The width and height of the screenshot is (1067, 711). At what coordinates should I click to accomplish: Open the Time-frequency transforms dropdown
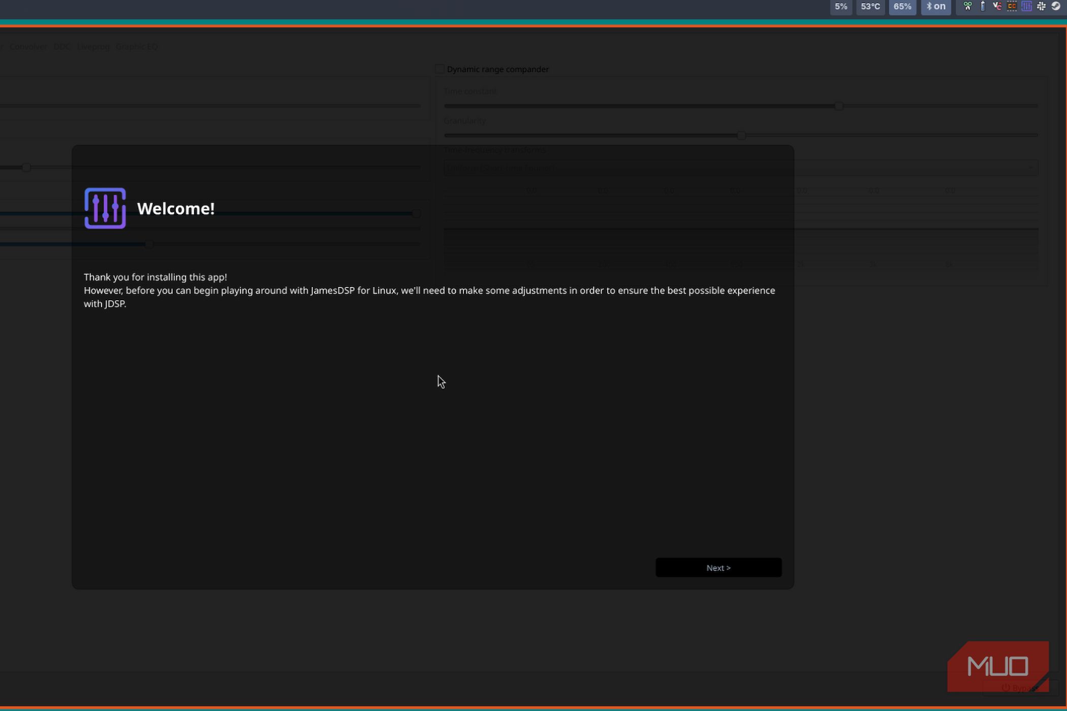tap(741, 168)
